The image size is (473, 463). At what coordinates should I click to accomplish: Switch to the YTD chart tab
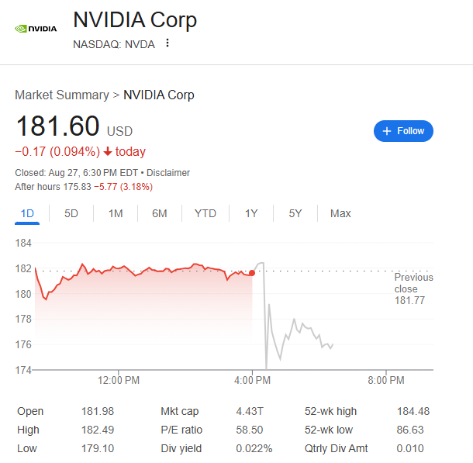coord(205,213)
